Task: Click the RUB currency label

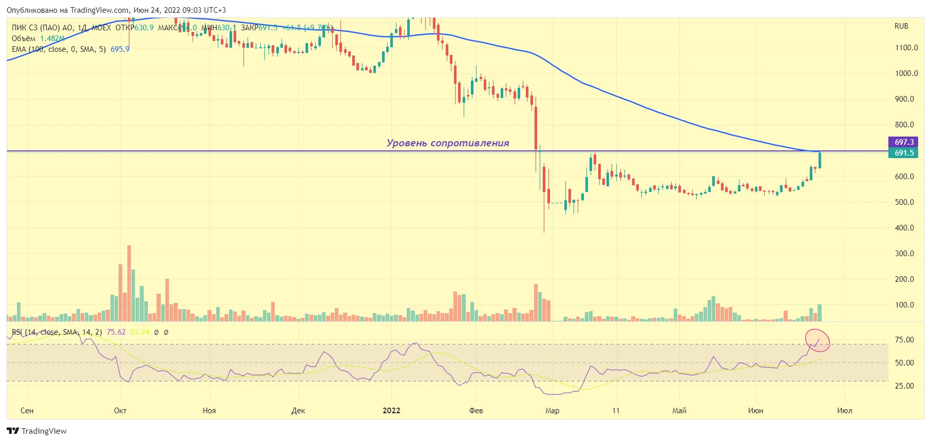Action: pos(901,26)
